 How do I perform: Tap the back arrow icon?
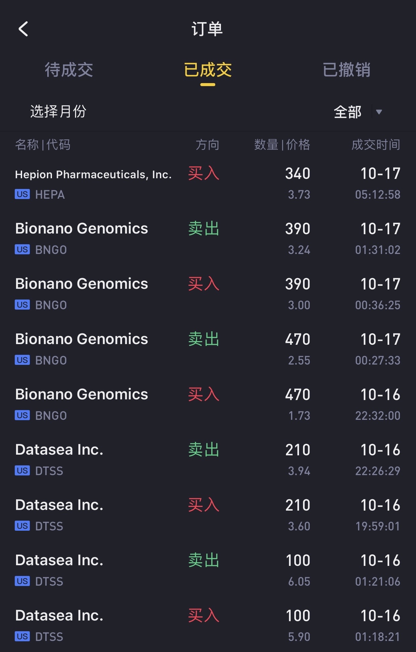click(23, 29)
